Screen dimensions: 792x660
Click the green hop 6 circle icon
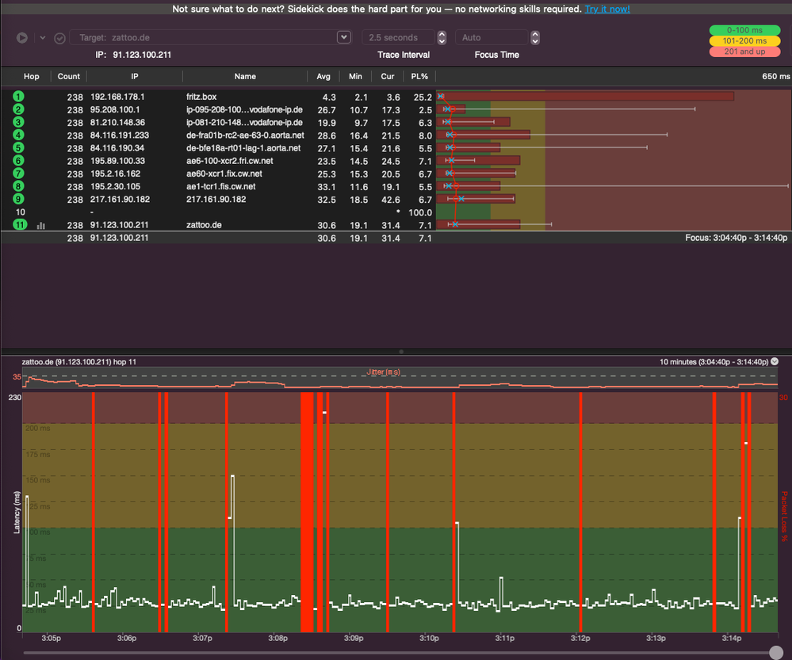tap(18, 161)
